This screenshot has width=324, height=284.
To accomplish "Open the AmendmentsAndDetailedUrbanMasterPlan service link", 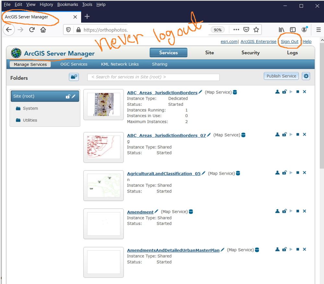I will (x=173, y=250).
